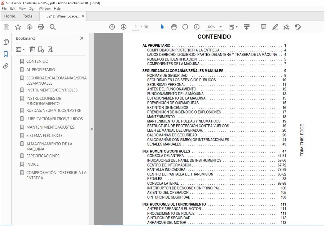Close the Bookmarks panel
This screenshot has width=325, height=226.
[82, 38]
